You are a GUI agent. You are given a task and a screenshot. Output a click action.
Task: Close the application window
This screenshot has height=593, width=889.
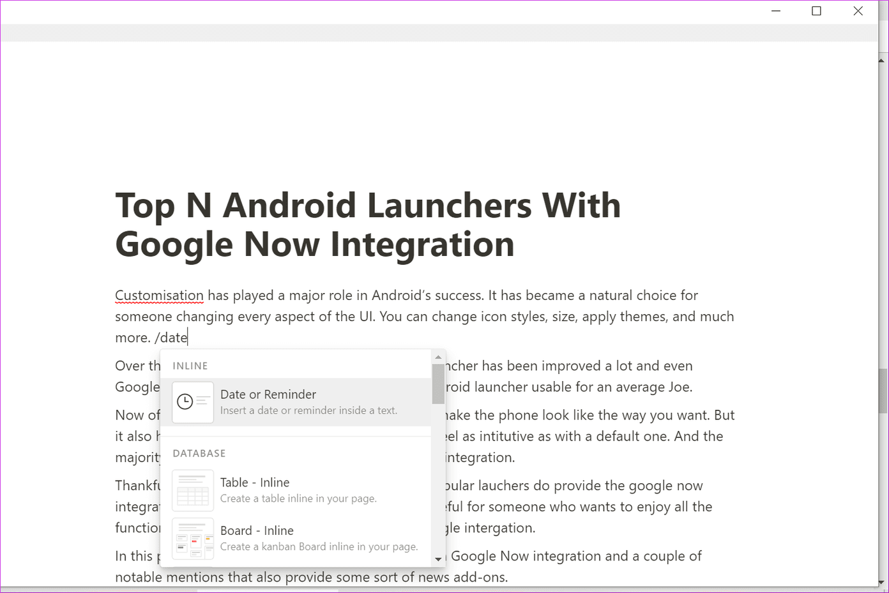[x=858, y=11]
